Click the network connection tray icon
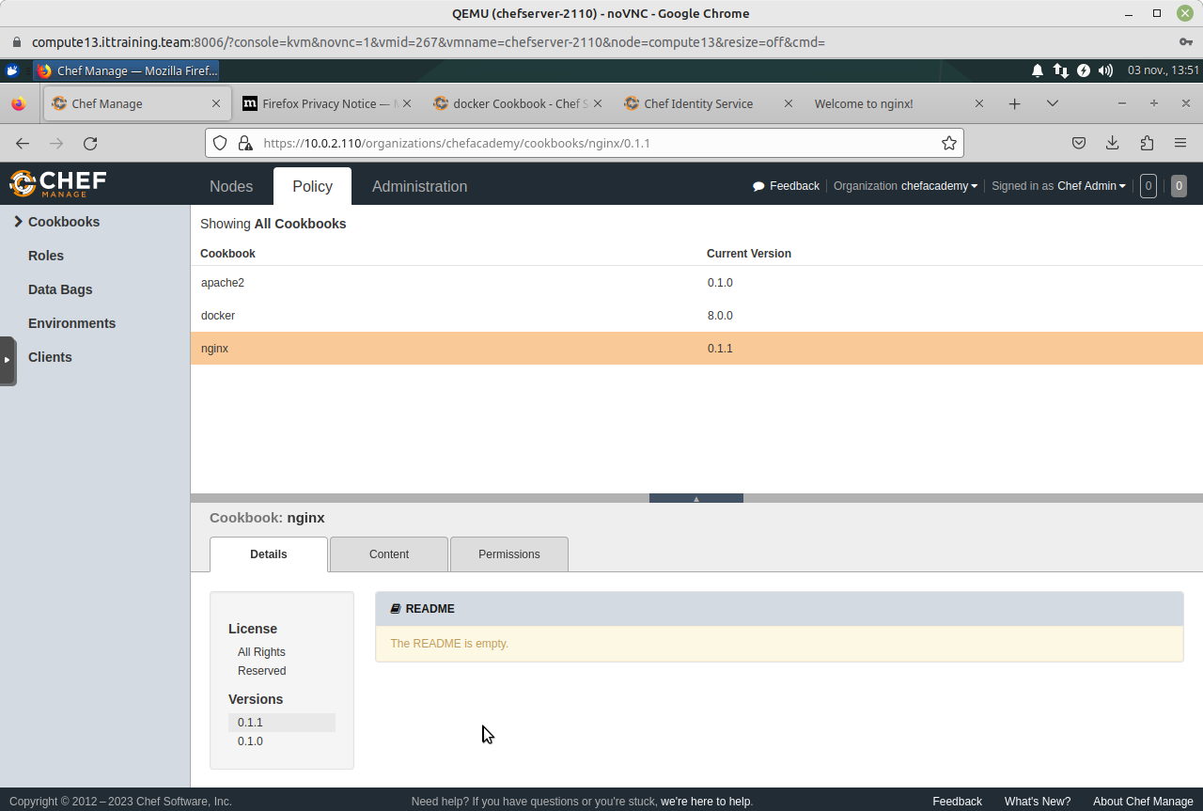Viewport: 1203px width, 811px height. [x=1060, y=70]
